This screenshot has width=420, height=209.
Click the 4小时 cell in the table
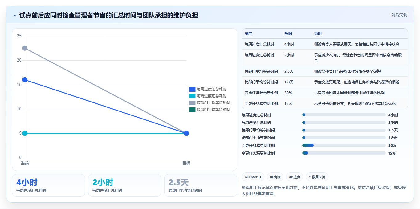[x=289, y=44]
